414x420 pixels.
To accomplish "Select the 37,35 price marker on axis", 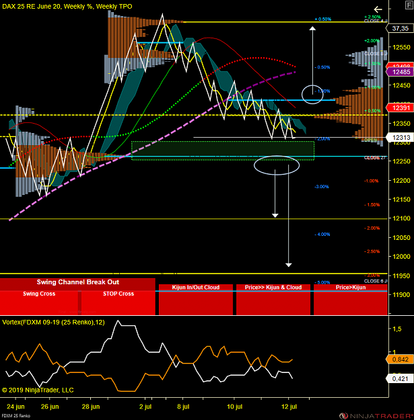I will (400, 28).
